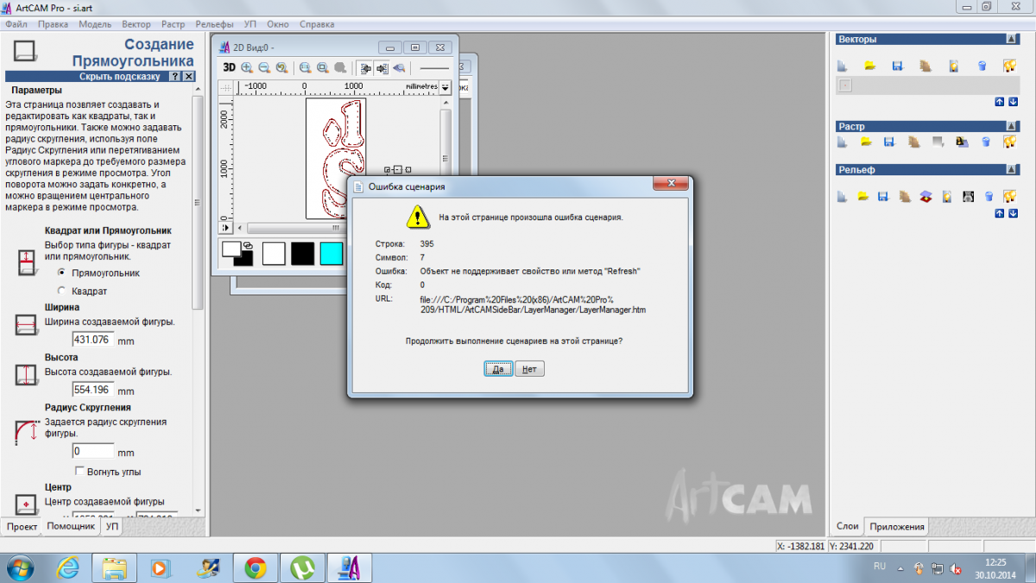Image resolution: width=1036 pixels, height=583 pixels.
Task: Save relief layer in Рельеф panel
Action: pos(883,196)
